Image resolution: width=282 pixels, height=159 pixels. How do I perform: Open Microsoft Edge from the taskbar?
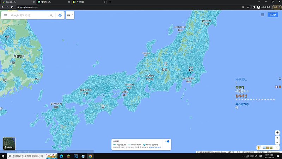click(x=61, y=156)
